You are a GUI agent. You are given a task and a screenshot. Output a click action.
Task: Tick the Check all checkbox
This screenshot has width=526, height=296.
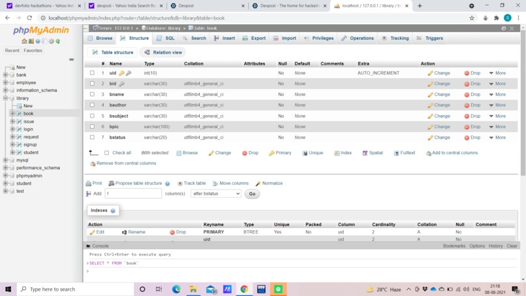click(106, 153)
